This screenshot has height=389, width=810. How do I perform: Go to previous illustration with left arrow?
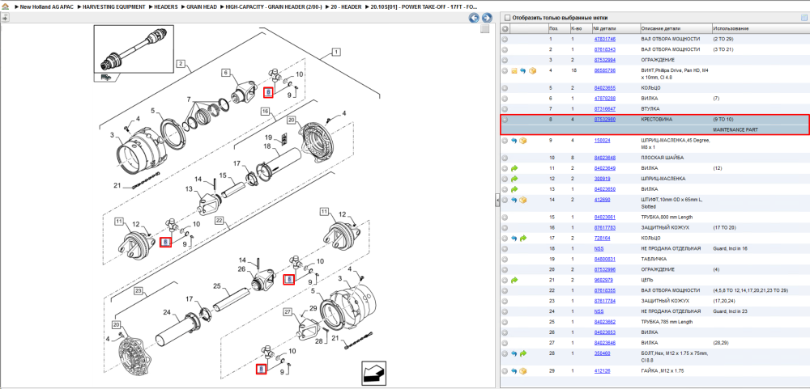[x=474, y=18]
